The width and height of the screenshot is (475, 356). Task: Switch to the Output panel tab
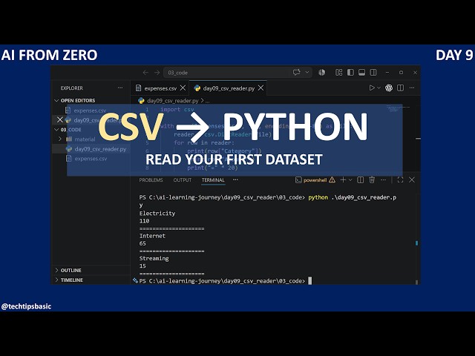(x=183, y=180)
